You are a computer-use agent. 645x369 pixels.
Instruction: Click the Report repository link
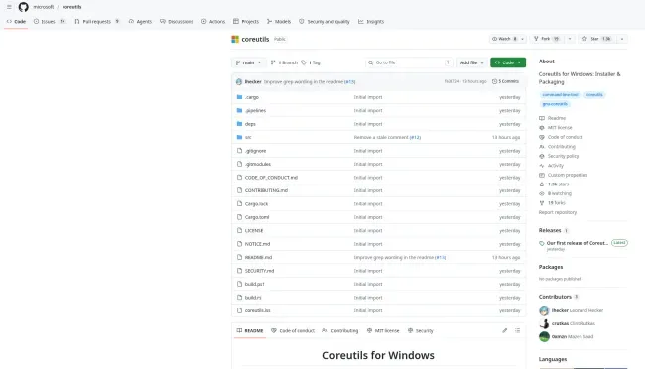(558, 212)
